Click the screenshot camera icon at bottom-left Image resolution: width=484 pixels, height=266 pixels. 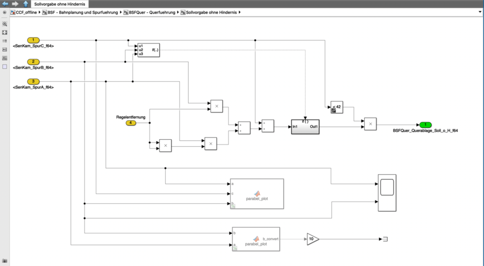point(5,261)
